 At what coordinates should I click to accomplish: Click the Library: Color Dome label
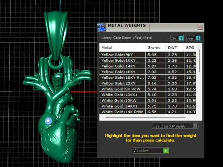tap(127, 38)
